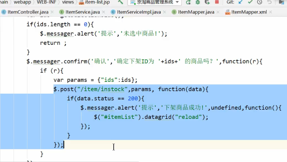Click the interface icon on ItemMapper.java tab

coord(174,12)
